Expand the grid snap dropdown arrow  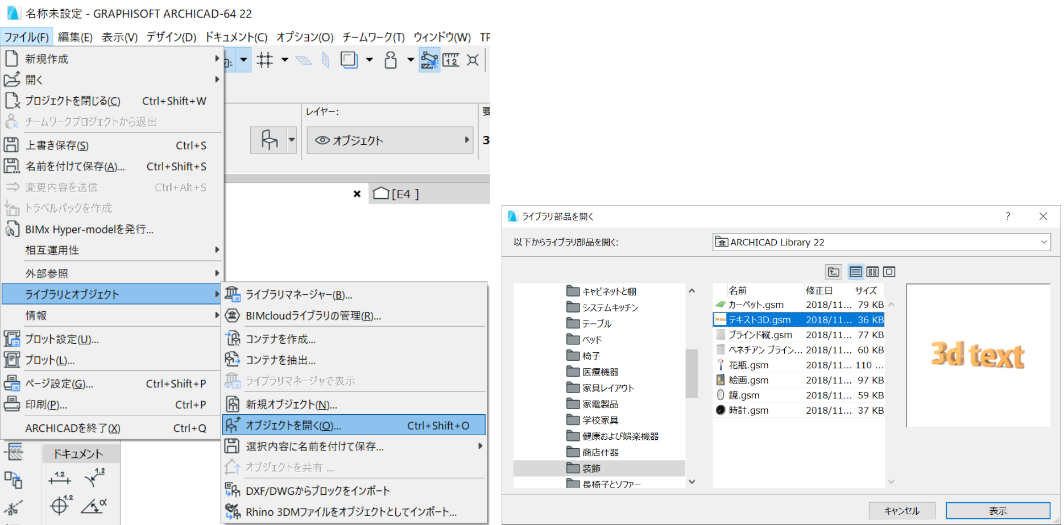[x=285, y=60]
